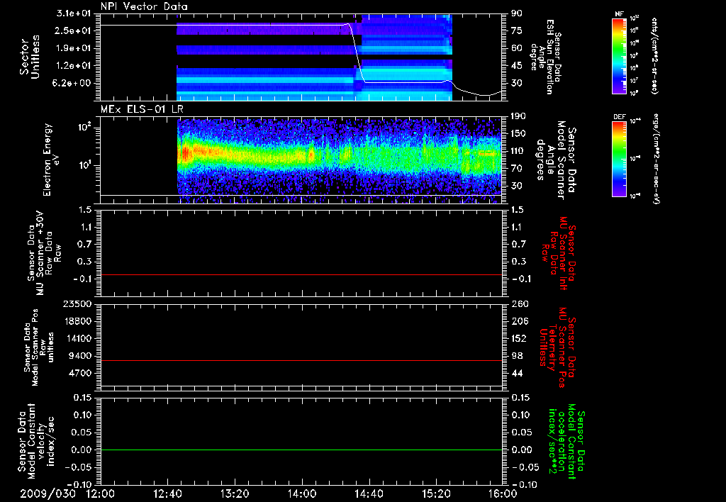Click the 12:40 time axis label
726x502 pixels.
[x=167, y=493]
